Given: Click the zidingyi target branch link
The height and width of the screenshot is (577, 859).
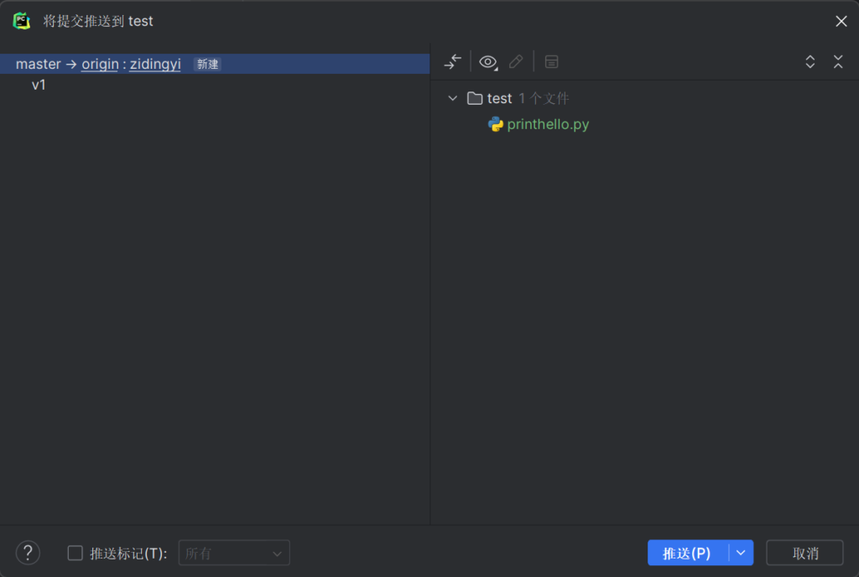Looking at the screenshot, I should (x=155, y=65).
